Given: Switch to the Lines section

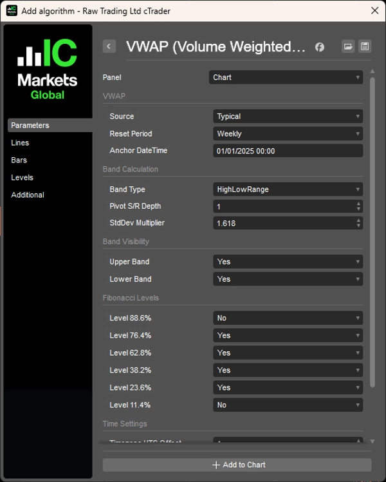Looking at the screenshot, I should pos(20,143).
